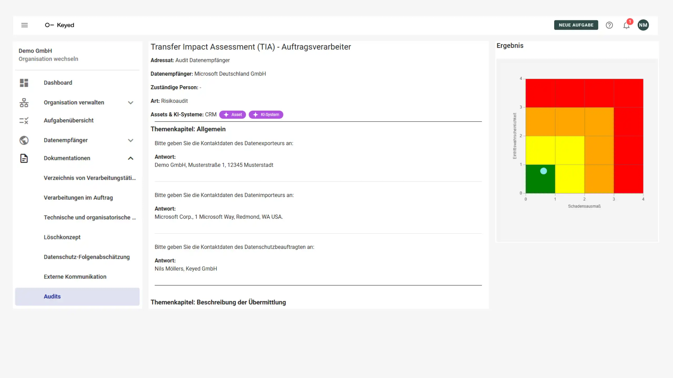Open the notifications bell
This screenshot has height=378, width=673.
(626, 25)
